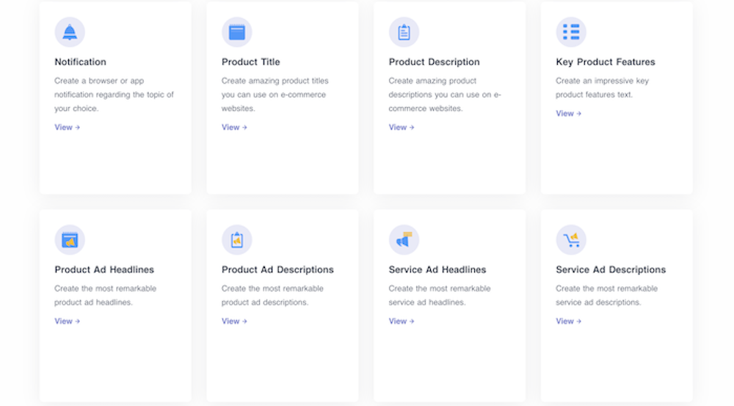Select the Notification card heading
Screen dimensions: 734x406
point(80,62)
